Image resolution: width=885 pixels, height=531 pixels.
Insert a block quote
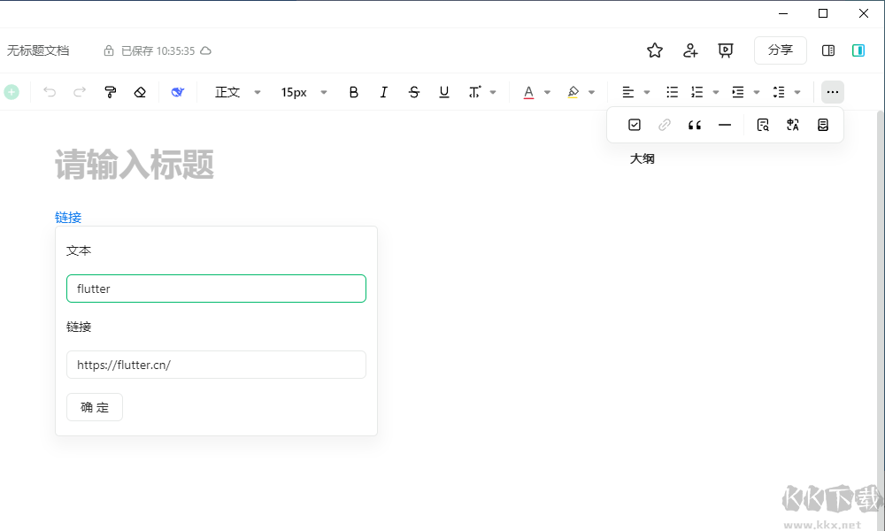695,125
